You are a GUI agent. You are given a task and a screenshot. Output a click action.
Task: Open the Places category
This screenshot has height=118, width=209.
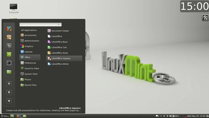pos(30,79)
